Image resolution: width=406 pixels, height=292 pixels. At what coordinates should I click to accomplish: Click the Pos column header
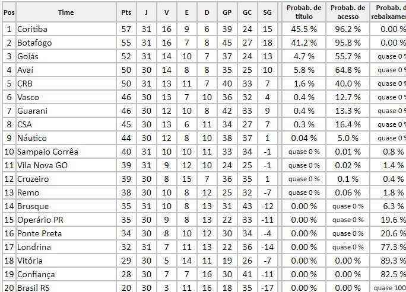[x=9, y=12]
